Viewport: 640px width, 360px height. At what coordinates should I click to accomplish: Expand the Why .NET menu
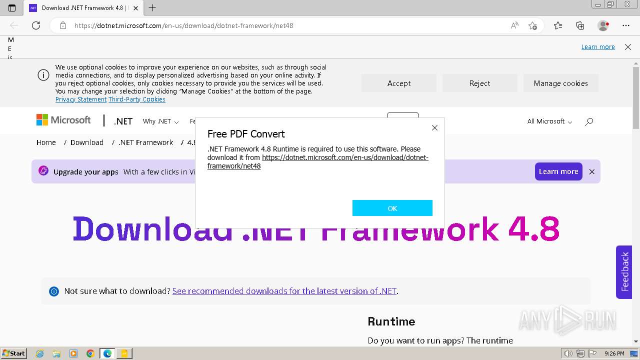(160, 121)
